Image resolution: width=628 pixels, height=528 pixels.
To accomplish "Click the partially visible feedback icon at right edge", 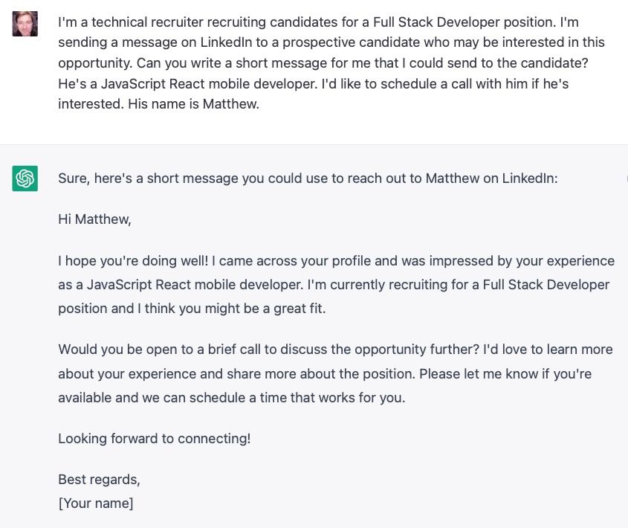I will click(626, 178).
